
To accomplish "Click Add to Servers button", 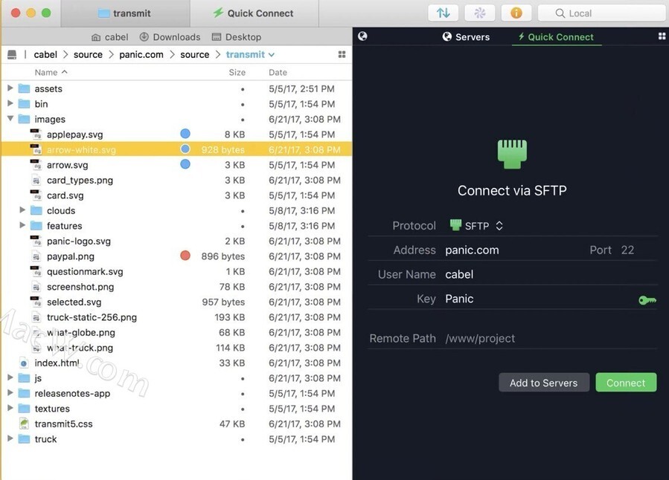I will pos(543,383).
